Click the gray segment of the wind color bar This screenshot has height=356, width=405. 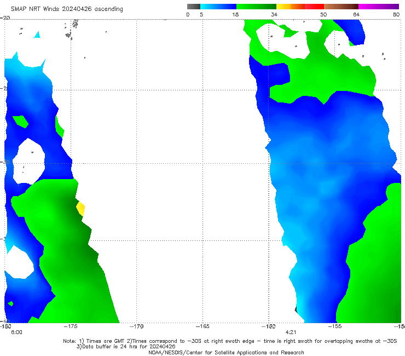pyautogui.click(x=193, y=7)
